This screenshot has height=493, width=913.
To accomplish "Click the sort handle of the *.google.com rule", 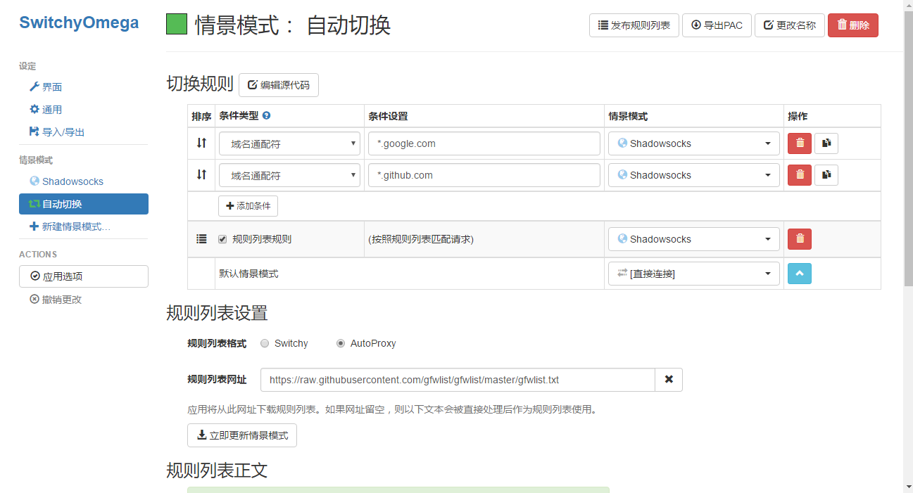I will [x=201, y=143].
